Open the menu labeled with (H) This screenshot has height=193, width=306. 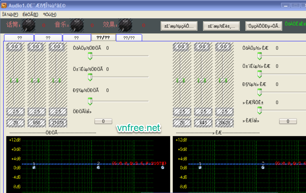point(50,14)
